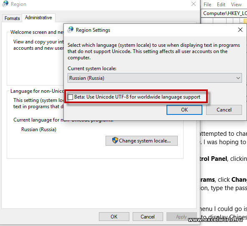
Task: Click OK at bottom of Region window
Action: tap(114, 217)
